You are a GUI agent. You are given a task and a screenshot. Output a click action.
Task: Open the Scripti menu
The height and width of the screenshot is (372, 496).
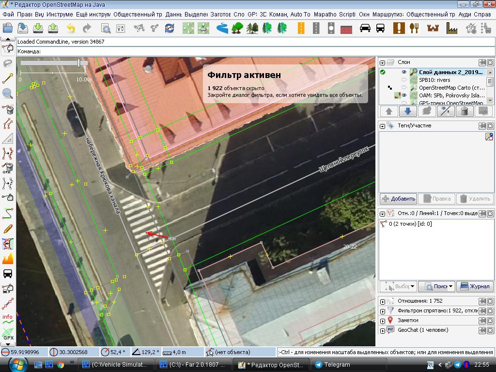coord(347,14)
